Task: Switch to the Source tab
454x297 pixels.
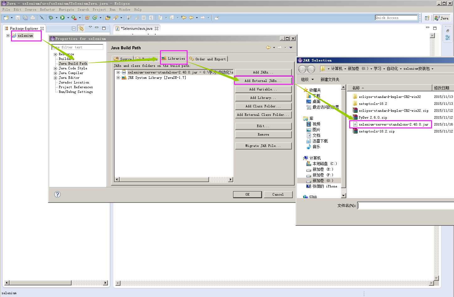Action: pyautogui.click(x=123, y=59)
